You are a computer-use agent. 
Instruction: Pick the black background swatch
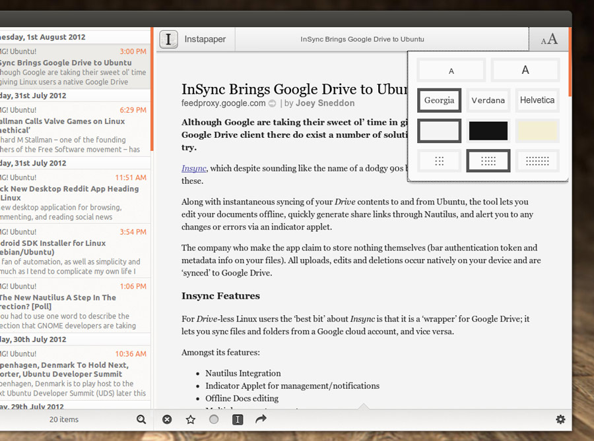click(x=488, y=131)
